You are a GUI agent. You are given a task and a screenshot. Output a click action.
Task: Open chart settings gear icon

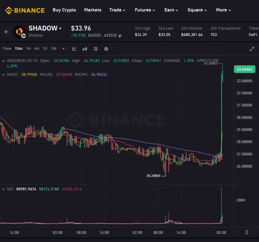tap(106, 49)
